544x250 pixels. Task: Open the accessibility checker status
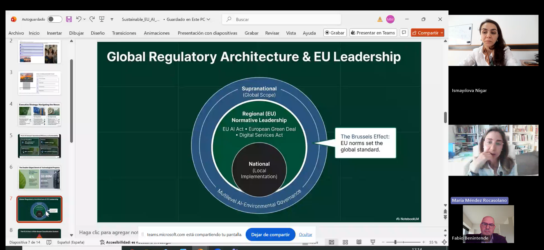135,242
